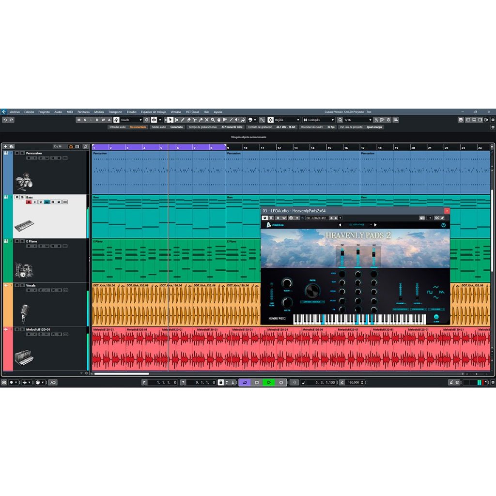Click next preset arrow in HeavenlyPads
Screen dimensions: 496x496
pyautogui.click(x=375, y=225)
